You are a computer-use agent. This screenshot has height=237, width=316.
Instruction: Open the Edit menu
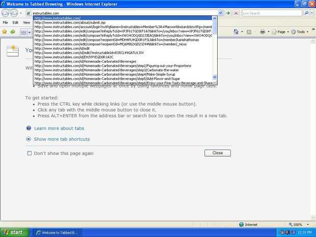[15, 22]
